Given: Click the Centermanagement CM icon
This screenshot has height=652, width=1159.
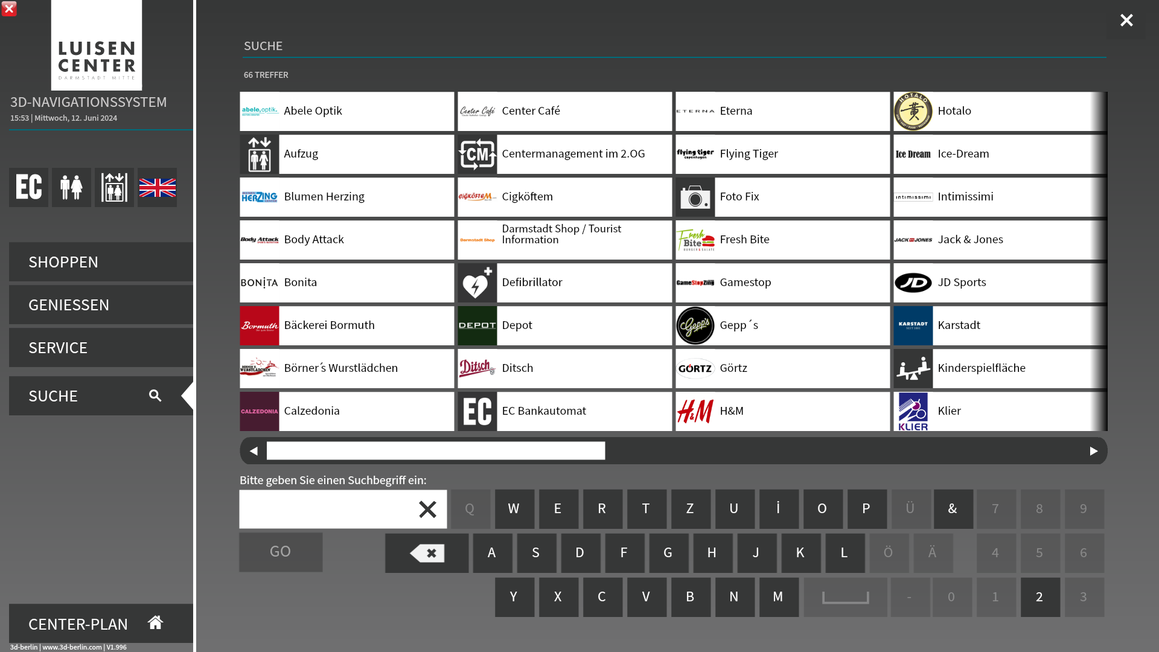Looking at the screenshot, I should (x=477, y=154).
